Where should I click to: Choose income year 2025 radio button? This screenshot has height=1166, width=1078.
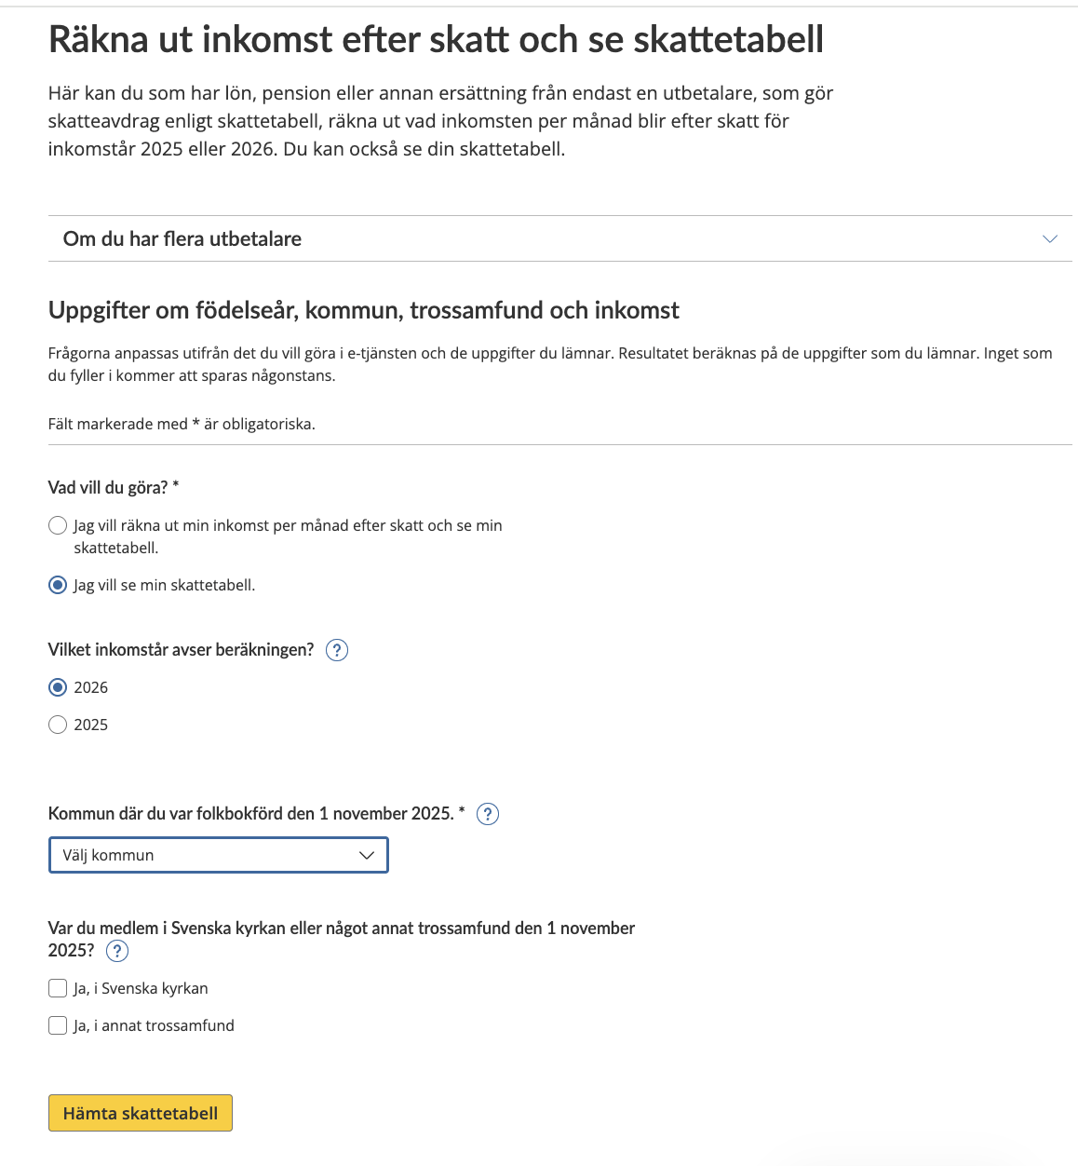coord(58,725)
